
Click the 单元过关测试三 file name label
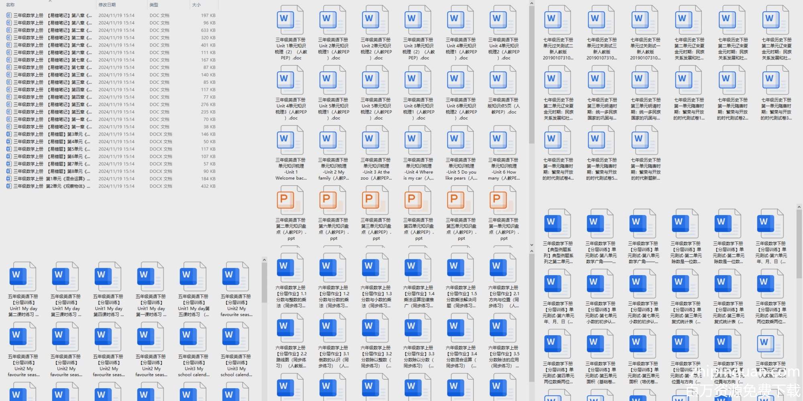(601, 49)
